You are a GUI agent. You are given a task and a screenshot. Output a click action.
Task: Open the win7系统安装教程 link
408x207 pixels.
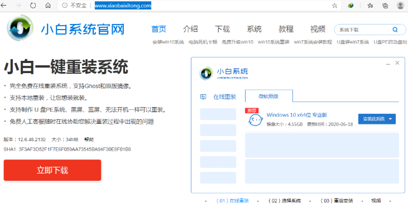coord(313,42)
